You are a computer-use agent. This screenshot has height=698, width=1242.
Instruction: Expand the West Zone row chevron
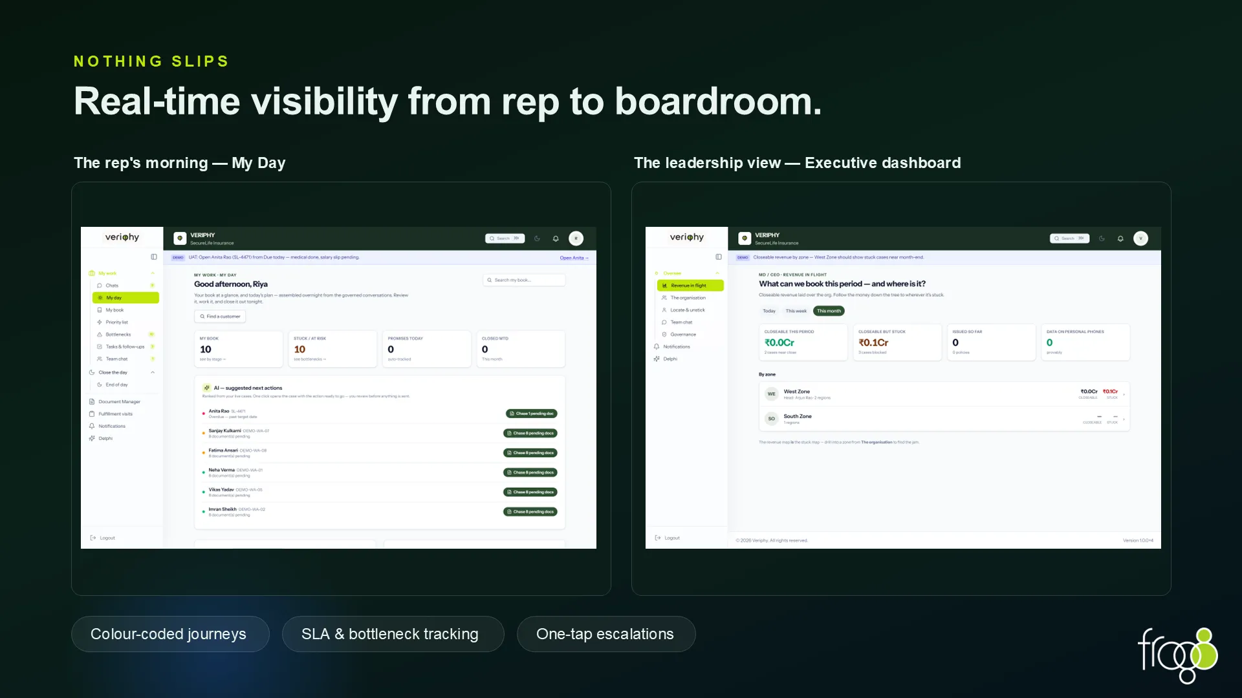[x=1124, y=394]
